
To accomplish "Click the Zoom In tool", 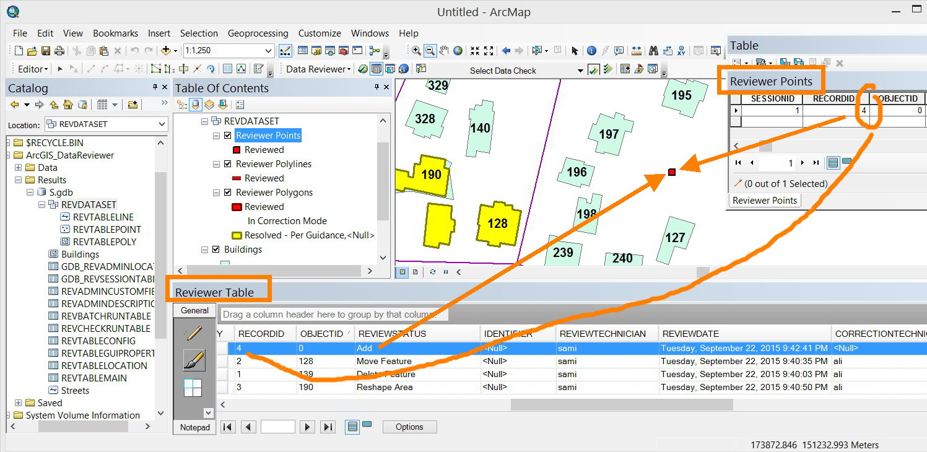I will point(417,51).
